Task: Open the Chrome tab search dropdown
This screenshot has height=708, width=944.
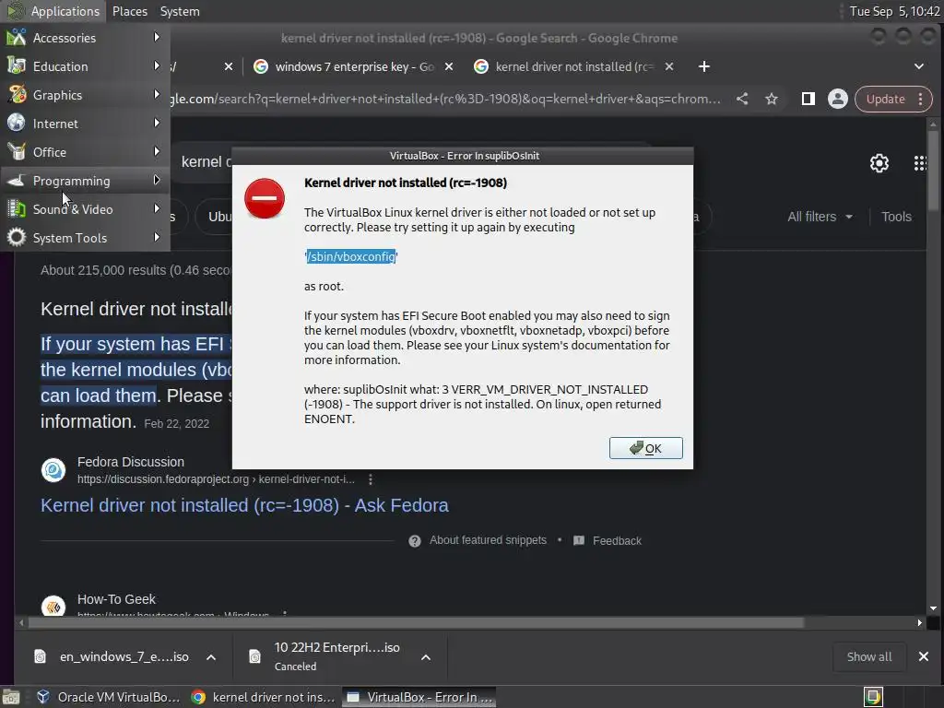Action: [919, 66]
